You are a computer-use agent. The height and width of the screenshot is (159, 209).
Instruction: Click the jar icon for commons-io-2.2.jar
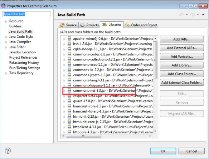tap(69, 70)
